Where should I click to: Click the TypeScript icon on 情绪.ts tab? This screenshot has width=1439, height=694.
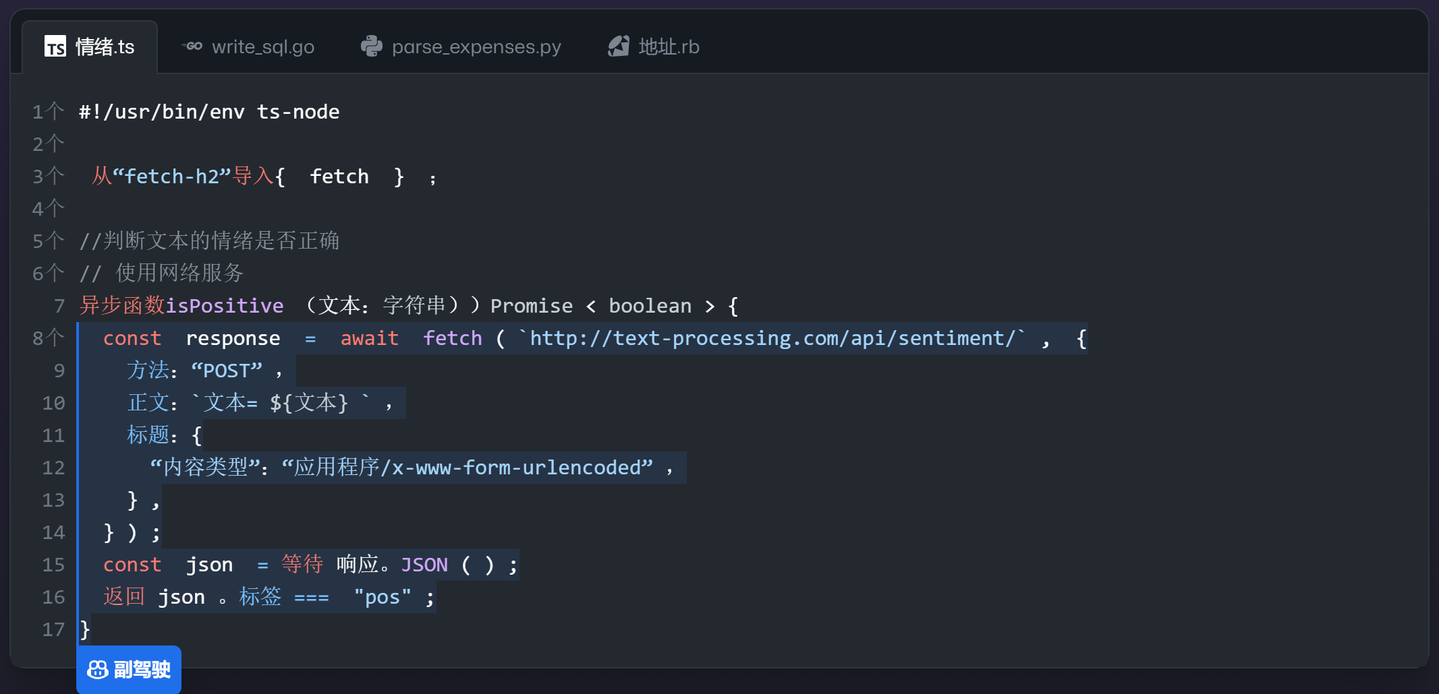(x=55, y=46)
